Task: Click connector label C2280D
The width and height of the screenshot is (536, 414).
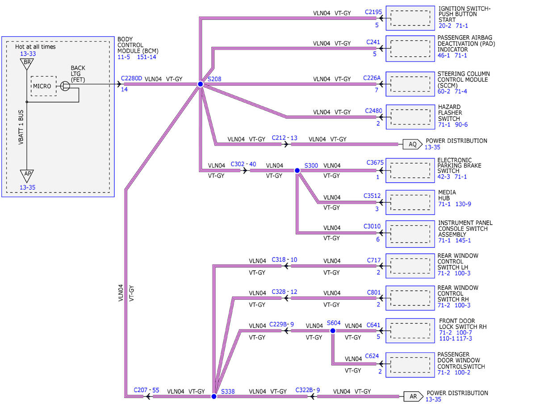Action: click(131, 79)
